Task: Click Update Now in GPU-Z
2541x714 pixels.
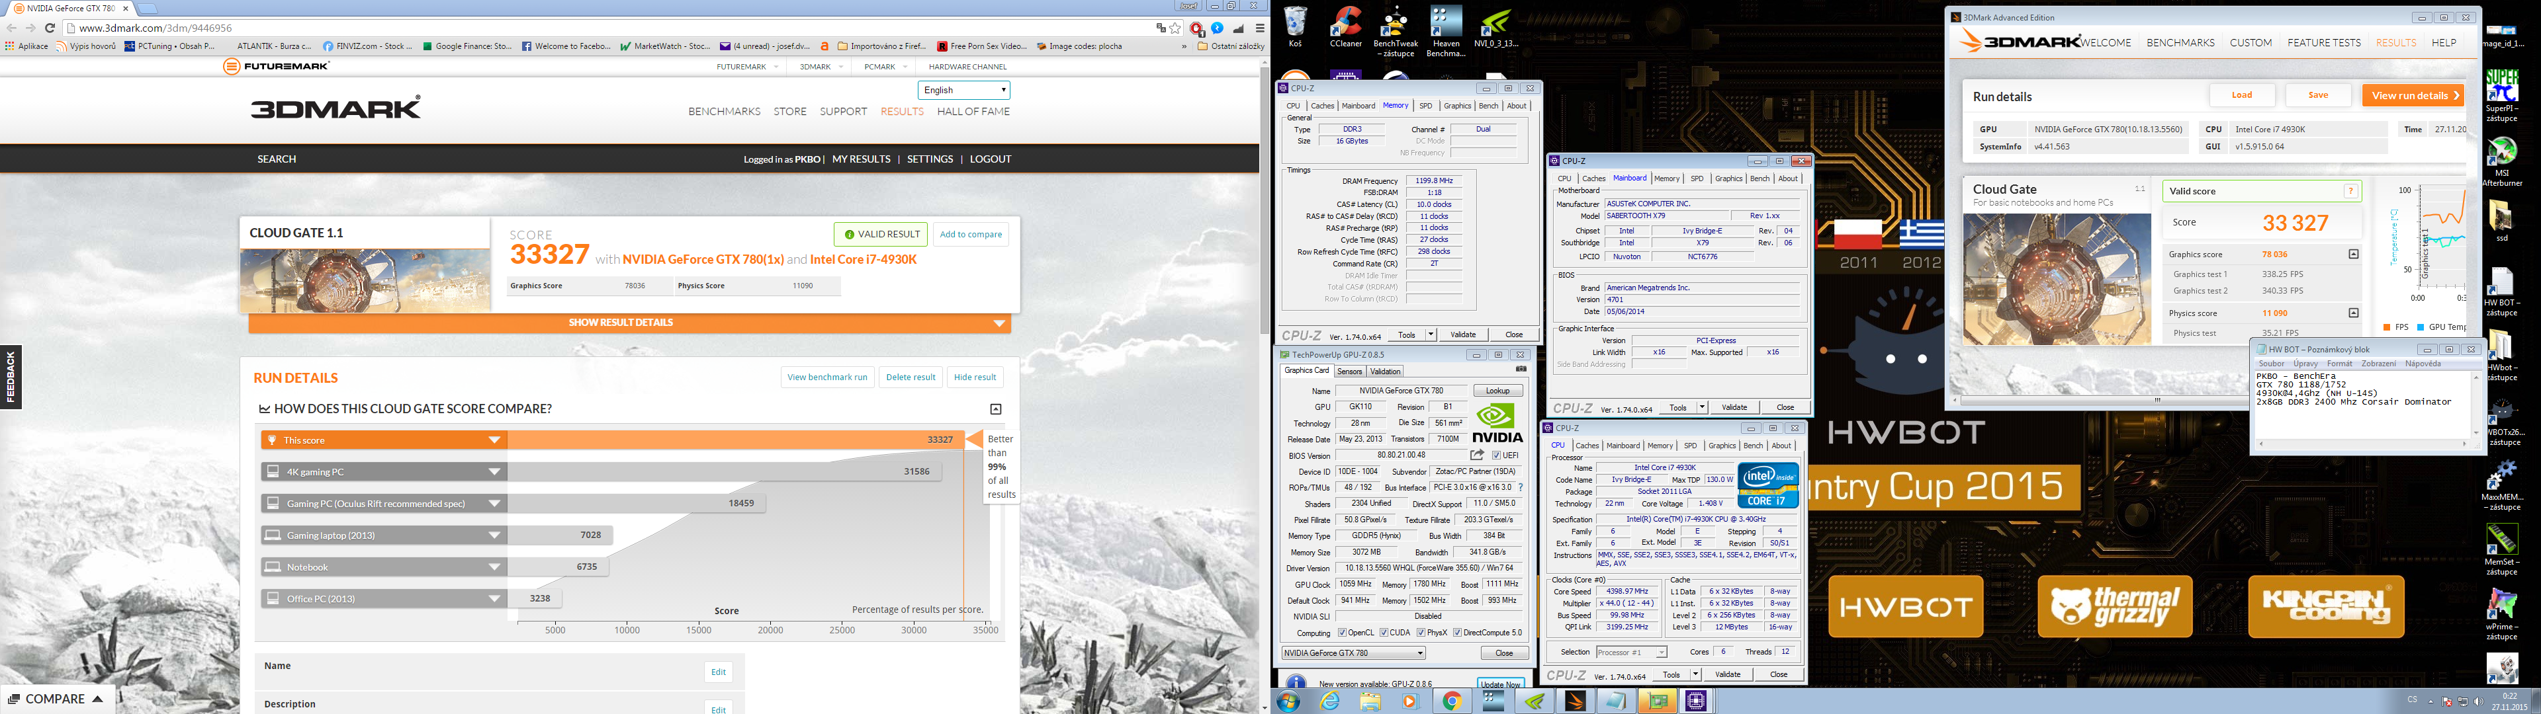Action: pos(1500,684)
